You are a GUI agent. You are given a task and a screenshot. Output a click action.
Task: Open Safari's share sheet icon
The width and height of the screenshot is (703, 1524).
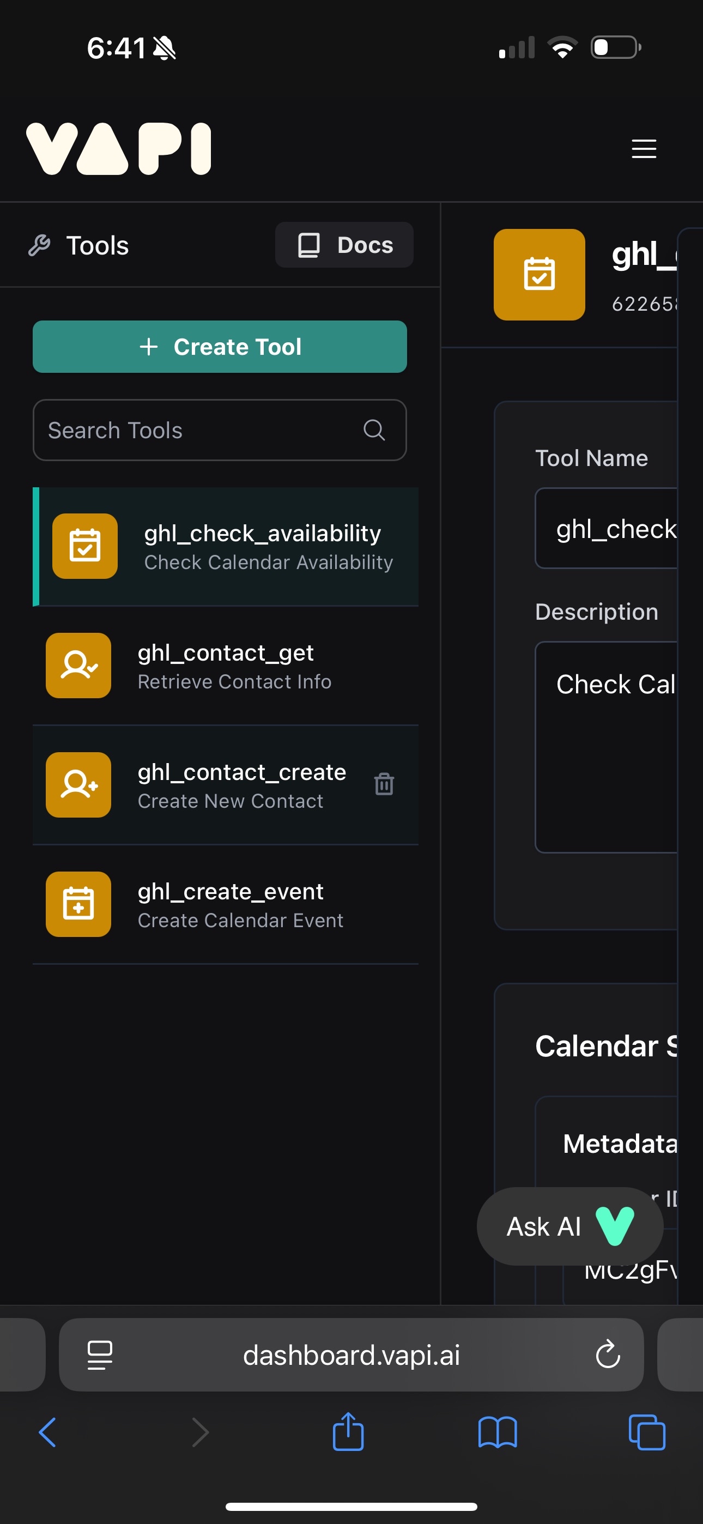pos(348,1432)
